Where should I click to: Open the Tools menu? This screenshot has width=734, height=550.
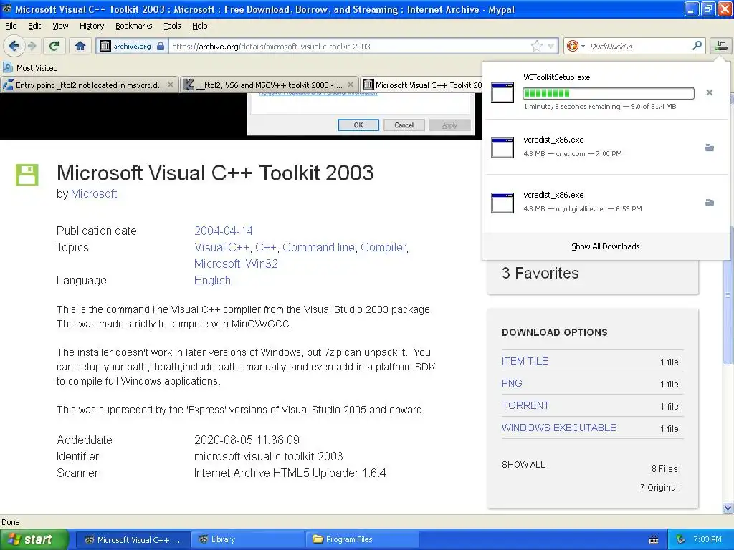pos(172,26)
